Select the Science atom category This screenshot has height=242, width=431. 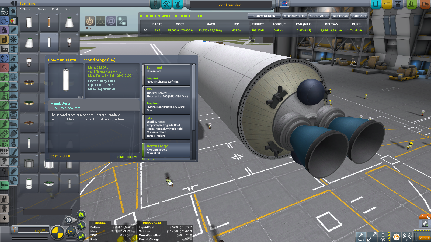click(13, 77)
